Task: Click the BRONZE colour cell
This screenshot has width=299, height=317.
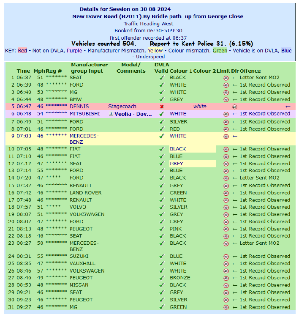Action: coord(180,278)
